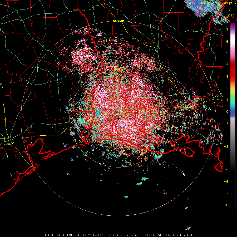Screen dimensions: 237x237
Task: Click the "-2" tick label on scale
Action: pos(226,135)
